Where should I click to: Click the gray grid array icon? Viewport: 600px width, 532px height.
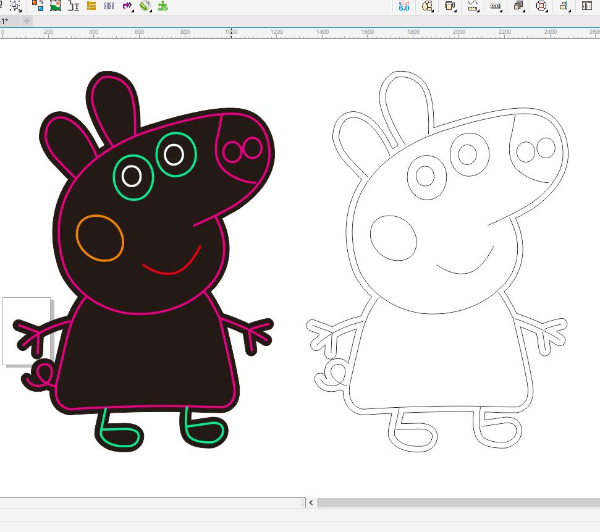coord(109,6)
